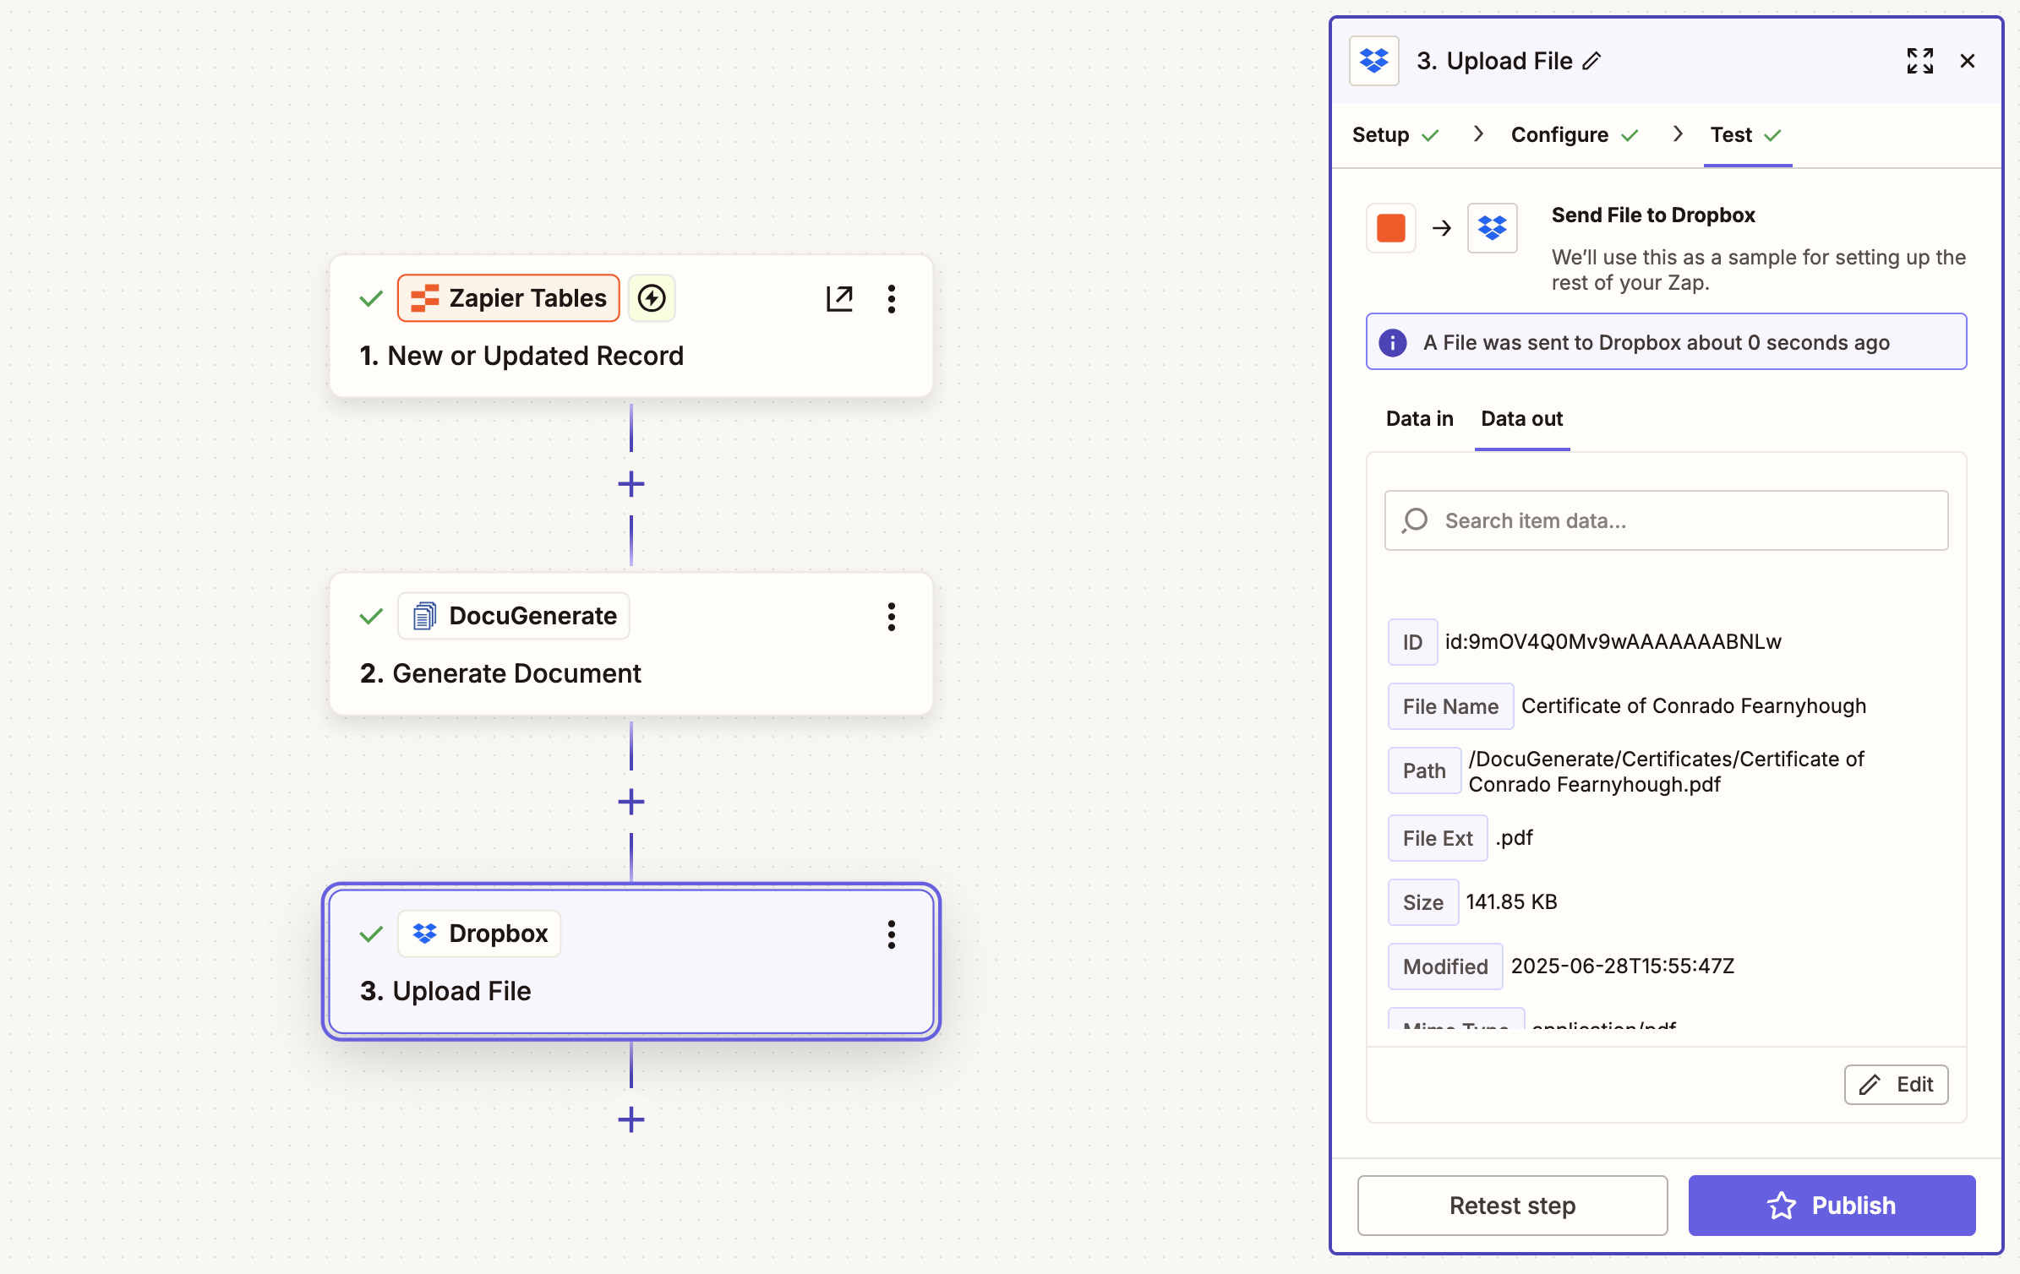The height and width of the screenshot is (1274, 2020).
Task: Click the '.pdf' file extension value
Action: click(1514, 838)
